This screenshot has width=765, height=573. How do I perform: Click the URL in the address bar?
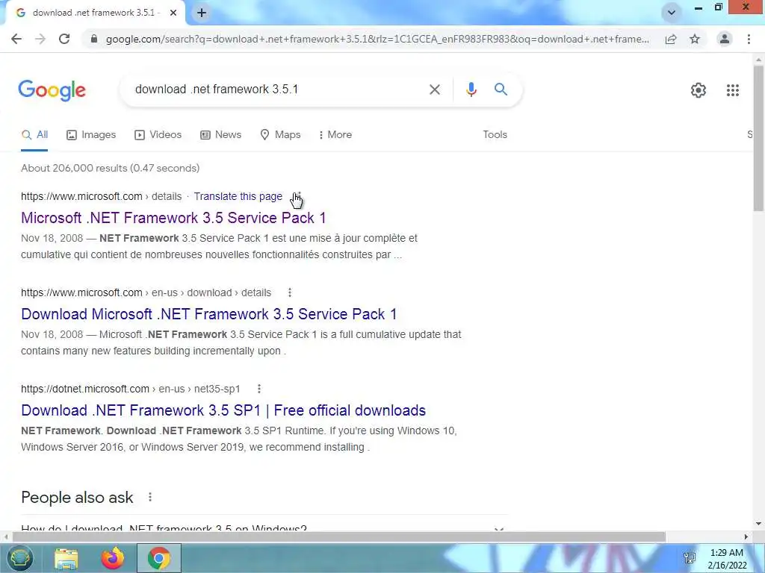click(x=377, y=39)
